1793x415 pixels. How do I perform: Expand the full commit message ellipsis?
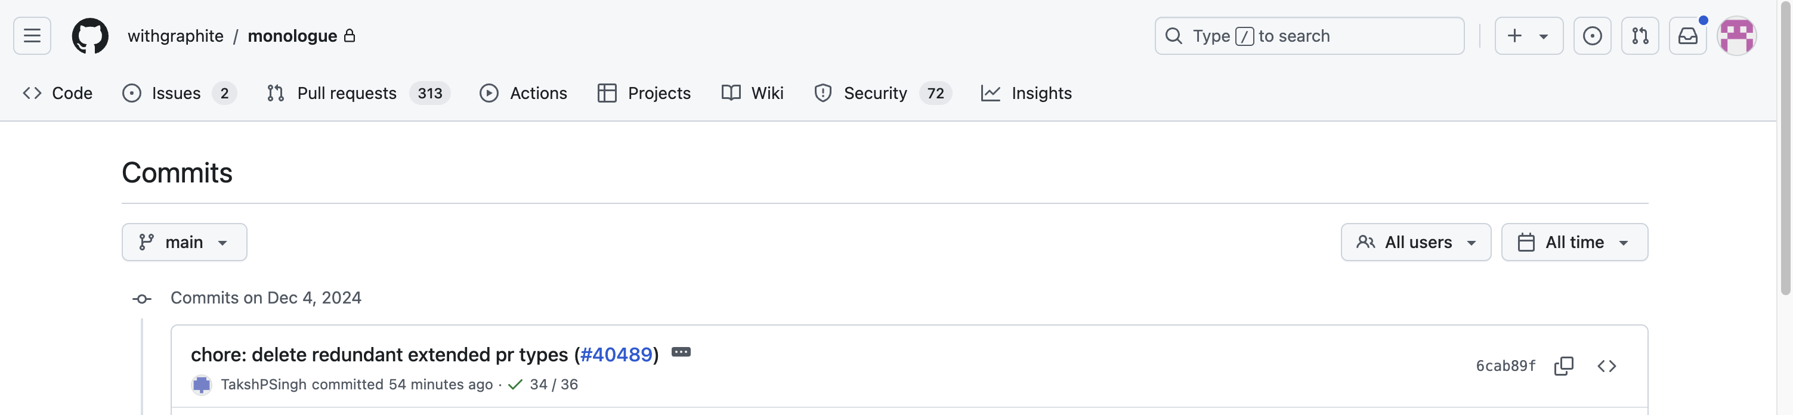[681, 352]
